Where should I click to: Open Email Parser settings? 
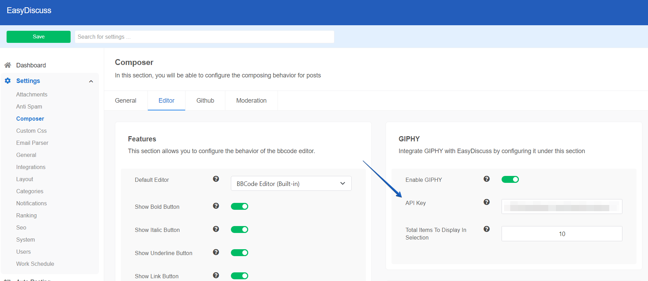(32, 143)
